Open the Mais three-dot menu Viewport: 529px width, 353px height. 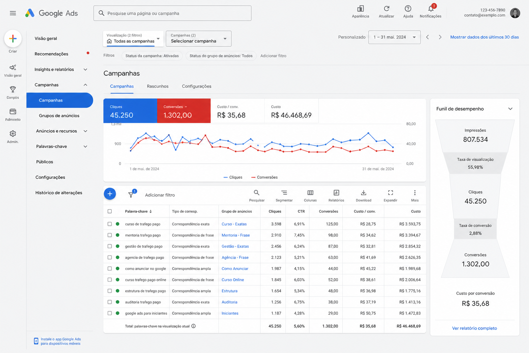point(415,193)
